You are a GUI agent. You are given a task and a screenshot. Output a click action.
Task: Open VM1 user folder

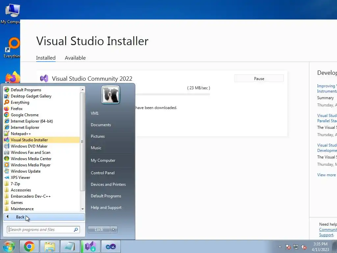(94, 113)
